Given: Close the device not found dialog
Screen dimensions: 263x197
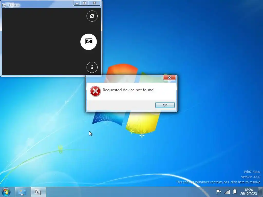Looking at the screenshot, I should 170,77.
